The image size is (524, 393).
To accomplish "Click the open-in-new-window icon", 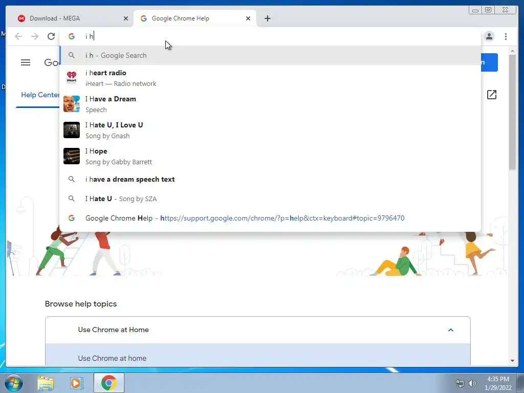I will (492, 95).
